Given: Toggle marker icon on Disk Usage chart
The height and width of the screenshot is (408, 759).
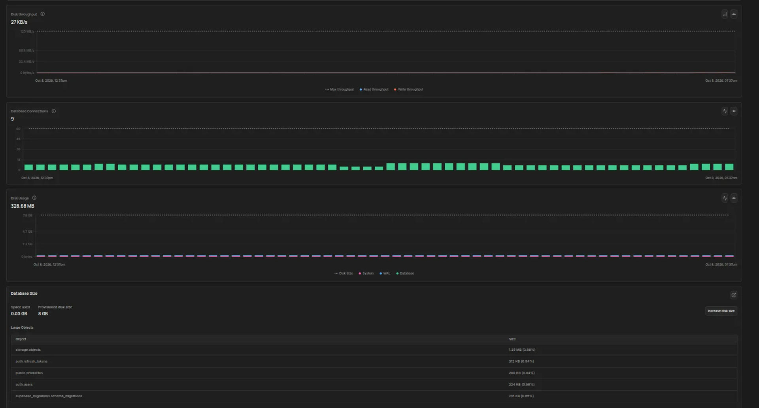Looking at the screenshot, I should 734,198.
